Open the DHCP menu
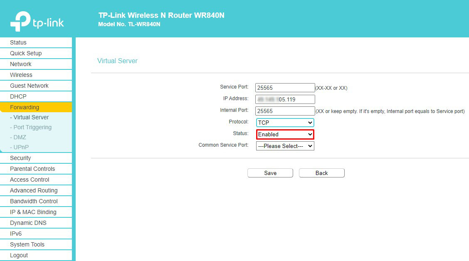 coord(36,96)
